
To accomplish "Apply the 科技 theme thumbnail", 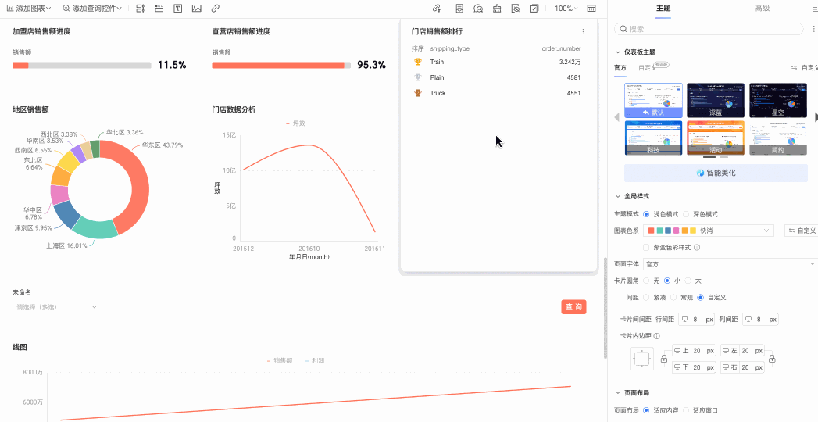I will coord(653,138).
